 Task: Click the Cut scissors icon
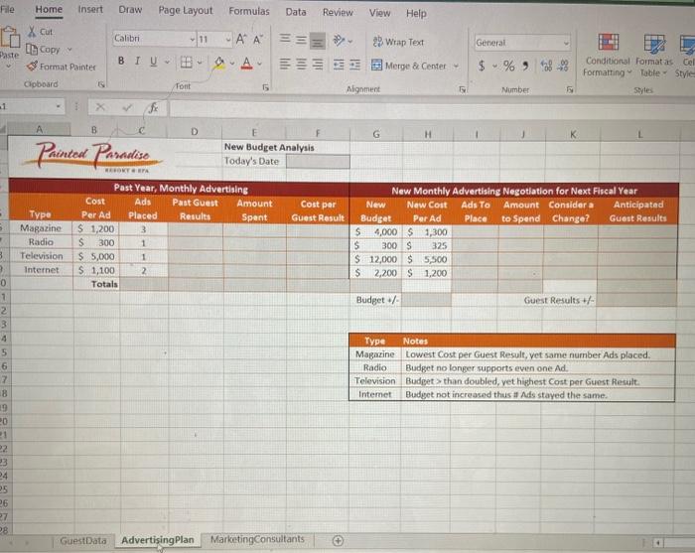32,32
